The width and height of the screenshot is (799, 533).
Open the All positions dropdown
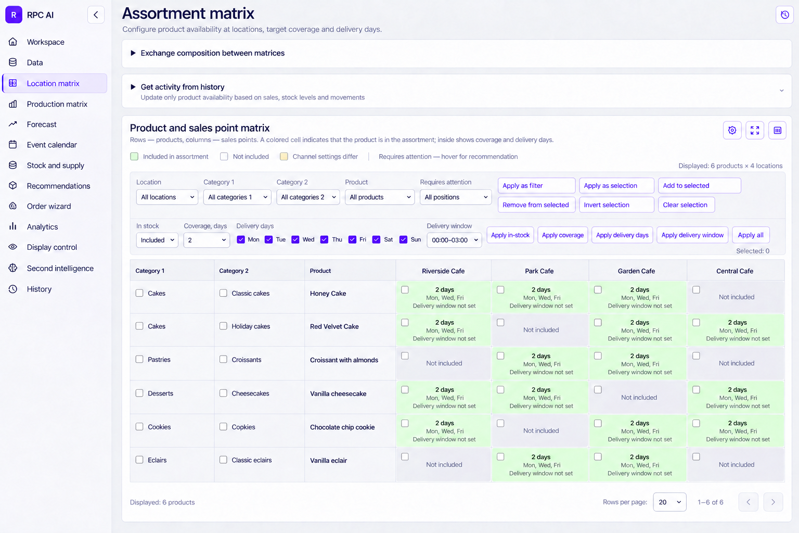[456, 197]
